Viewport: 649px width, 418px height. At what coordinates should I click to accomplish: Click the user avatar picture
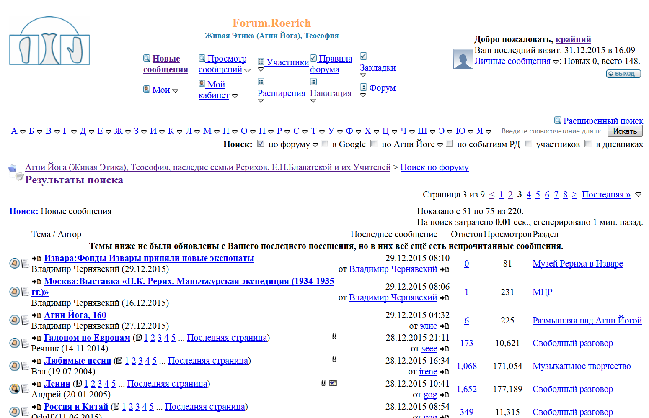pos(463,59)
